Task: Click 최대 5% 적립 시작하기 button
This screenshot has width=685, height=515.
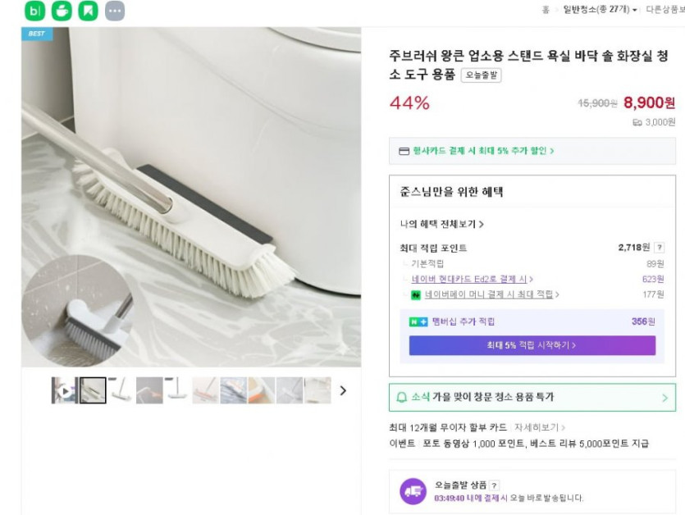Action: pyautogui.click(x=532, y=345)
